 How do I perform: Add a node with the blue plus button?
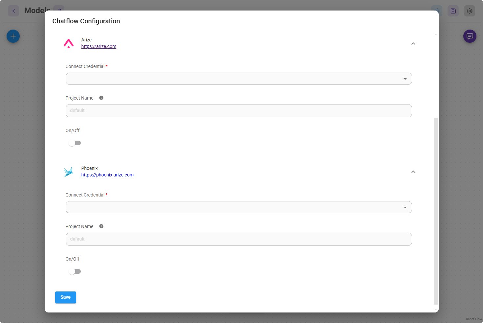click(x=13, y=36)
